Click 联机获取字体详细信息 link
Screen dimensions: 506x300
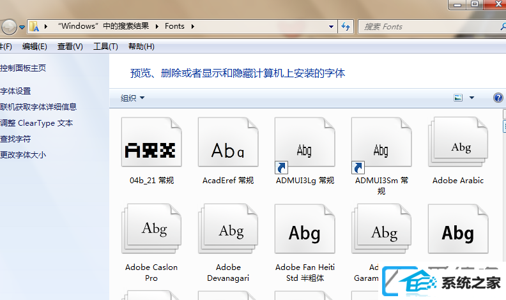tap(38, 107)
